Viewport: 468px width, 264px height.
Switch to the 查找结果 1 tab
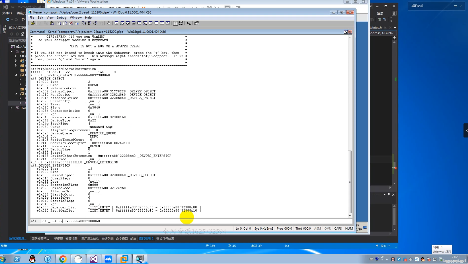coord(146,239)
